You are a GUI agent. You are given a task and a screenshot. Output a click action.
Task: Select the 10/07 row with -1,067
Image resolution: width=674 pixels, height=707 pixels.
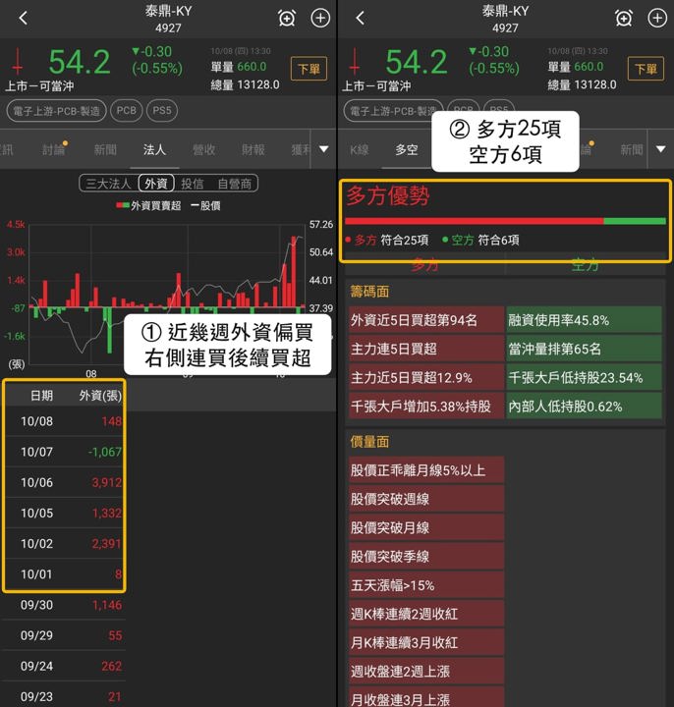click(64, 452)
